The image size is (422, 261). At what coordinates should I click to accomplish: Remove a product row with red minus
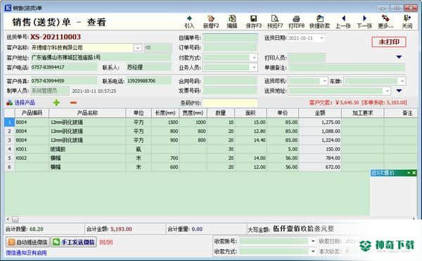pos(73,103)
